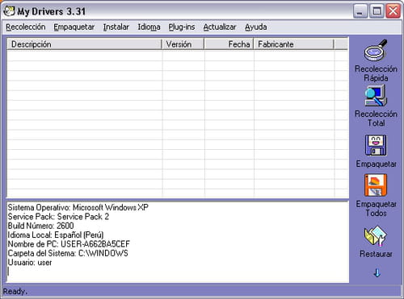Select the Empaquetar Todos orange floppy icon

[376, 185]
